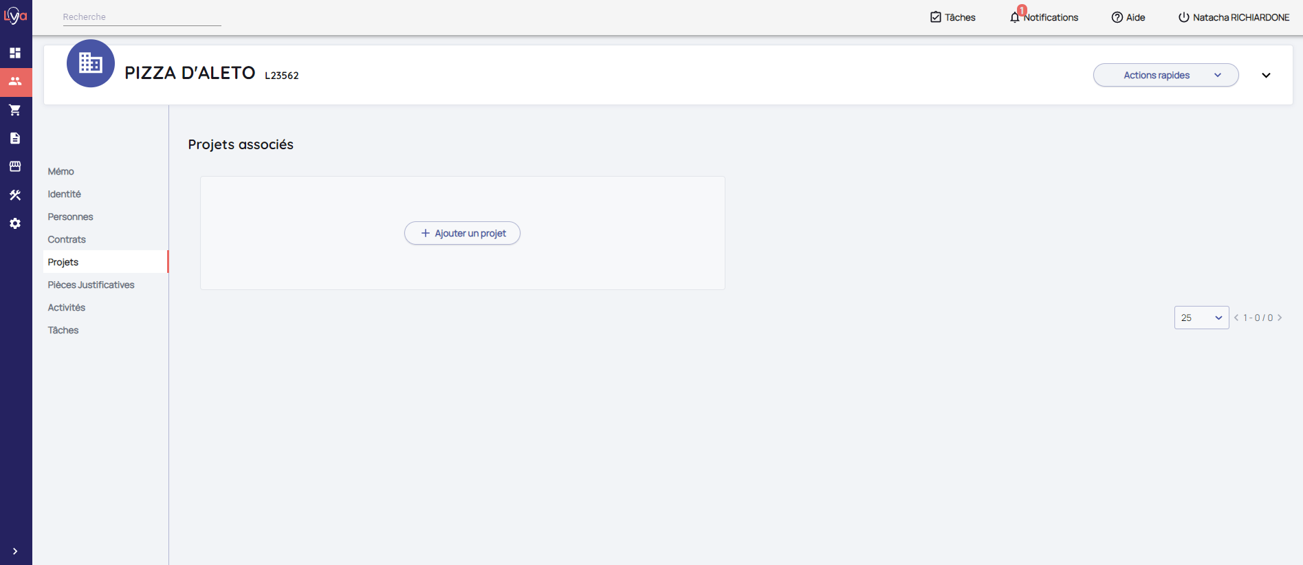Click Ajouter un projet button
This screenshot has width=1303, height=565.
(x=462, y=233)
